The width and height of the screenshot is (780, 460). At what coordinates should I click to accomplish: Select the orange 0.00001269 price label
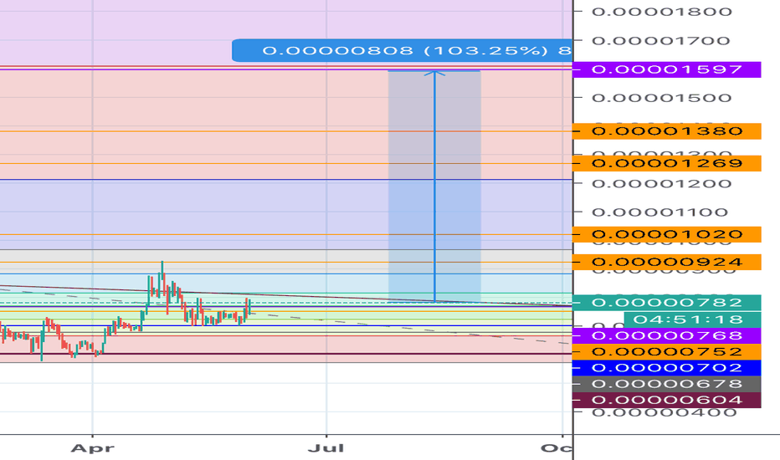coord(666,163)
